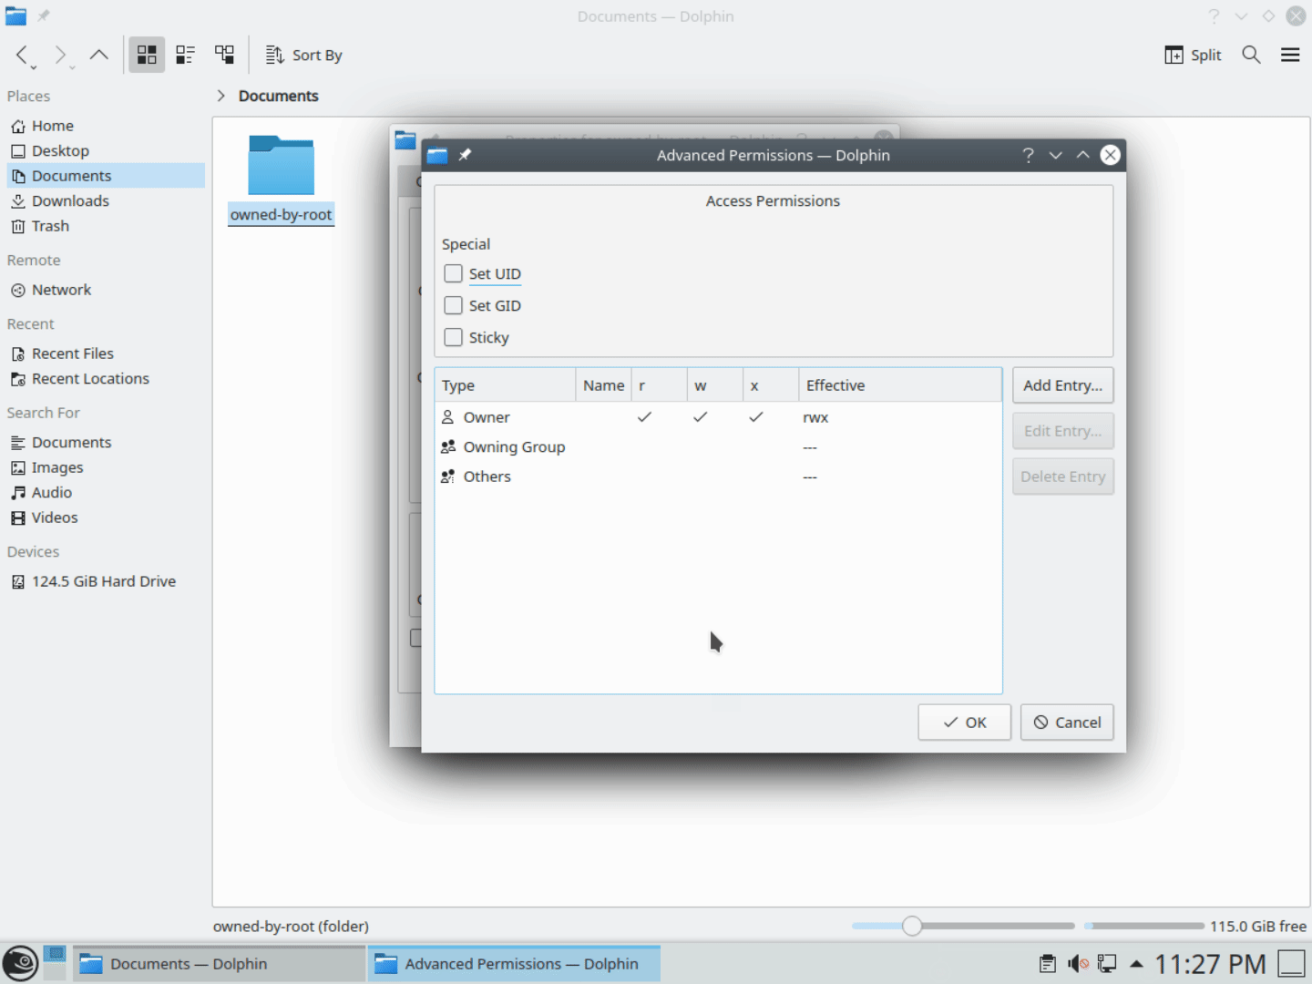The width and height of the screenshot is (1312, 984).
Task: Select the Others row
Action: tap(718, 477)
